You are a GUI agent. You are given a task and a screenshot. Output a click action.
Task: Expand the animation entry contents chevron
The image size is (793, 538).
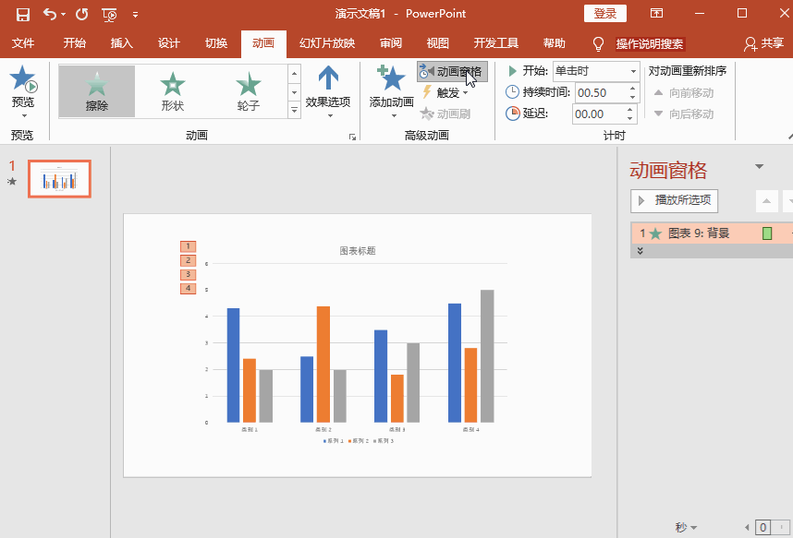pyautogui.click(x=640, y=251)
